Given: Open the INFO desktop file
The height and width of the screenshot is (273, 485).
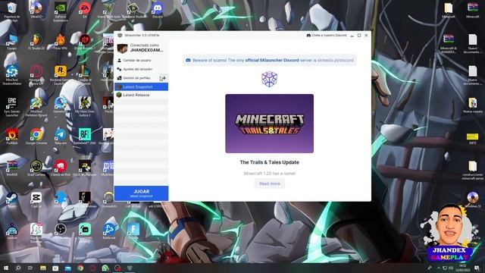Looking at the screenshot, I should pyautogui.click(x=473, y=138).
